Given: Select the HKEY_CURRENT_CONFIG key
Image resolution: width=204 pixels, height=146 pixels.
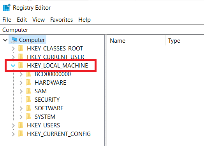Looking at the screenshot, I should [59, 134].
